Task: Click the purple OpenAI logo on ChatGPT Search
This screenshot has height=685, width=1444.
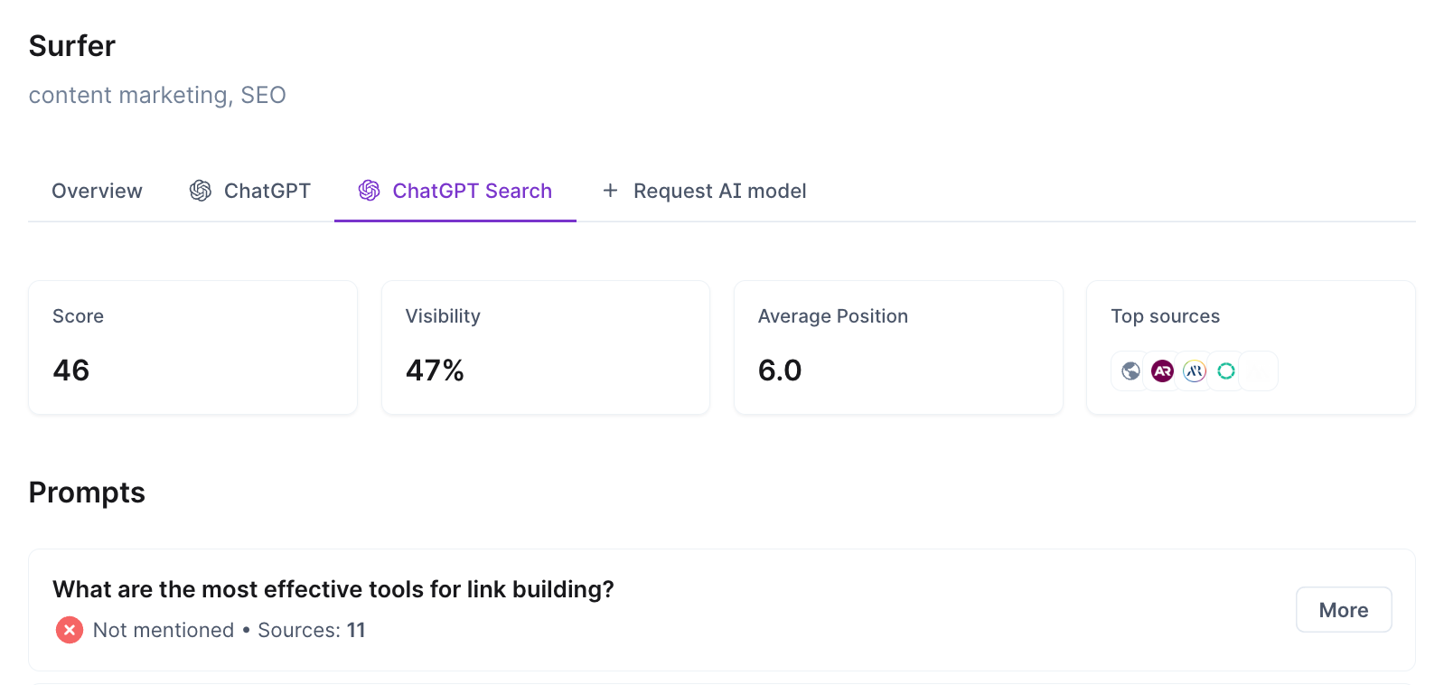Action: pos(370,191)
